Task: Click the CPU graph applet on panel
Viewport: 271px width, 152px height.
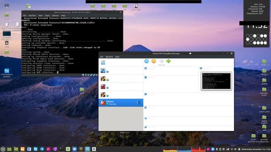Action: point(170,149)
